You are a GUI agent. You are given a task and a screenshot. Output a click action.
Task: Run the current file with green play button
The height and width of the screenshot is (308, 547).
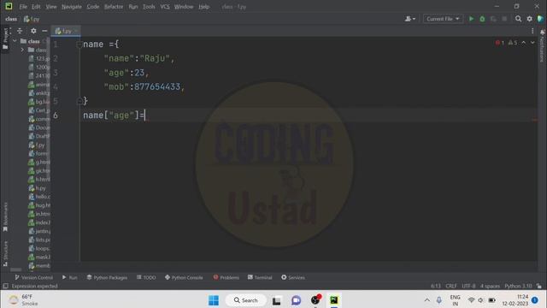471,19
